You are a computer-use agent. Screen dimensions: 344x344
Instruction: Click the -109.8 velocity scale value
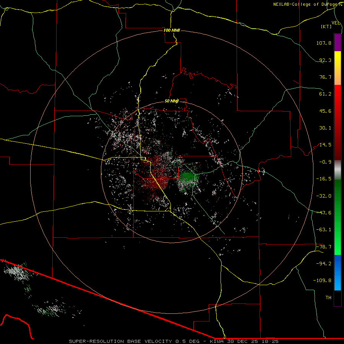tap(322, 281)
